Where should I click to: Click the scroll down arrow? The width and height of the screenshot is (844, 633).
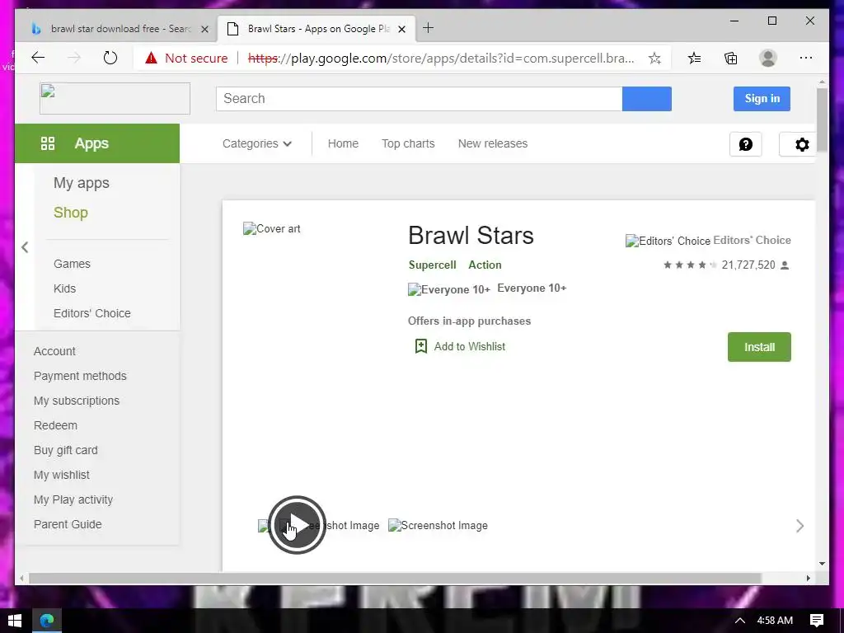tap(822, 564)
